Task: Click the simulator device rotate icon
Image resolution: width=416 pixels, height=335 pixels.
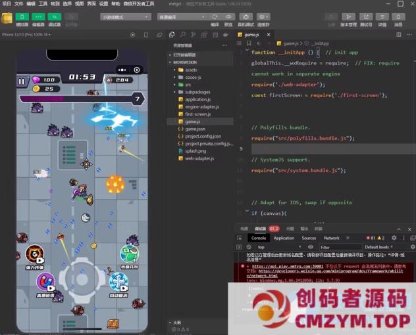Action: coord(146,35)
